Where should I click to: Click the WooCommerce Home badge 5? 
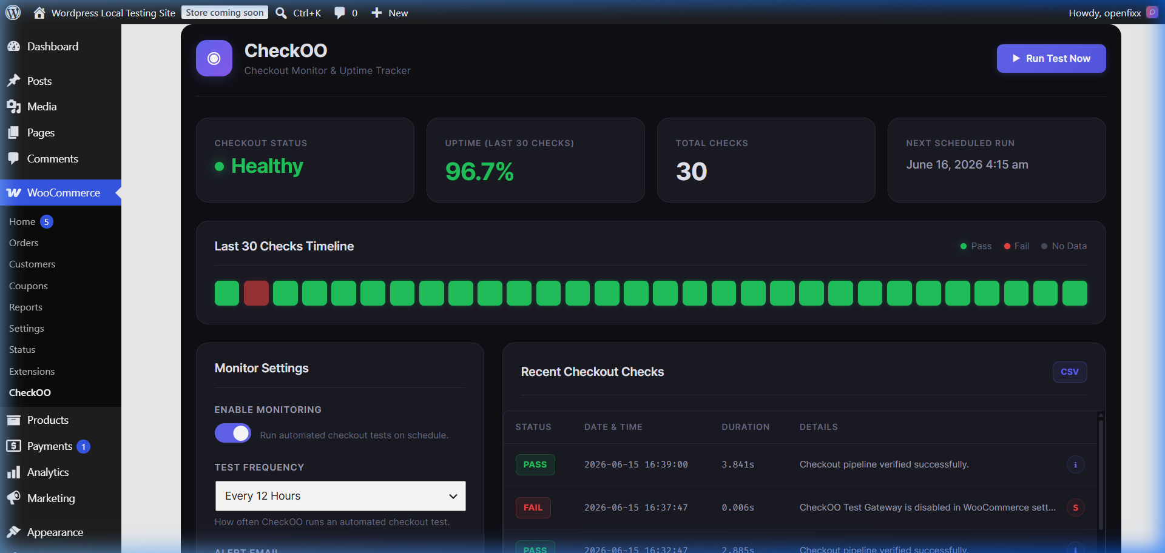click(x=47, y=222)
